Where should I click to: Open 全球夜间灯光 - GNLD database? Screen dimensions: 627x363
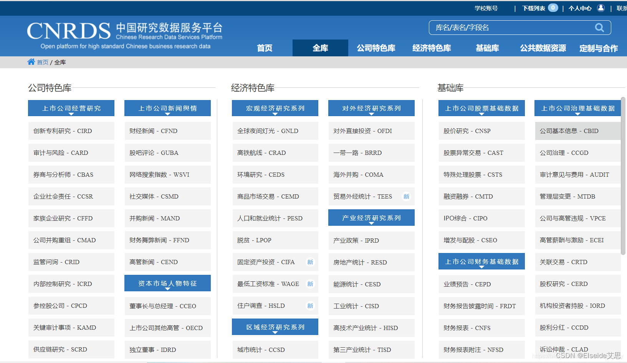click(x=275, y=131)
